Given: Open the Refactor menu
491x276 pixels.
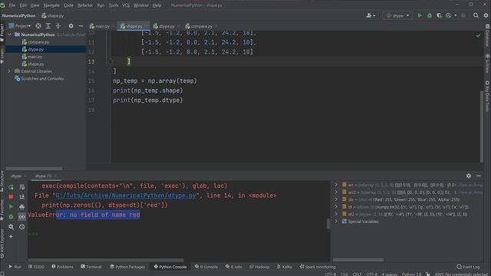Looking at the screenshot, I should coord(85,5).
